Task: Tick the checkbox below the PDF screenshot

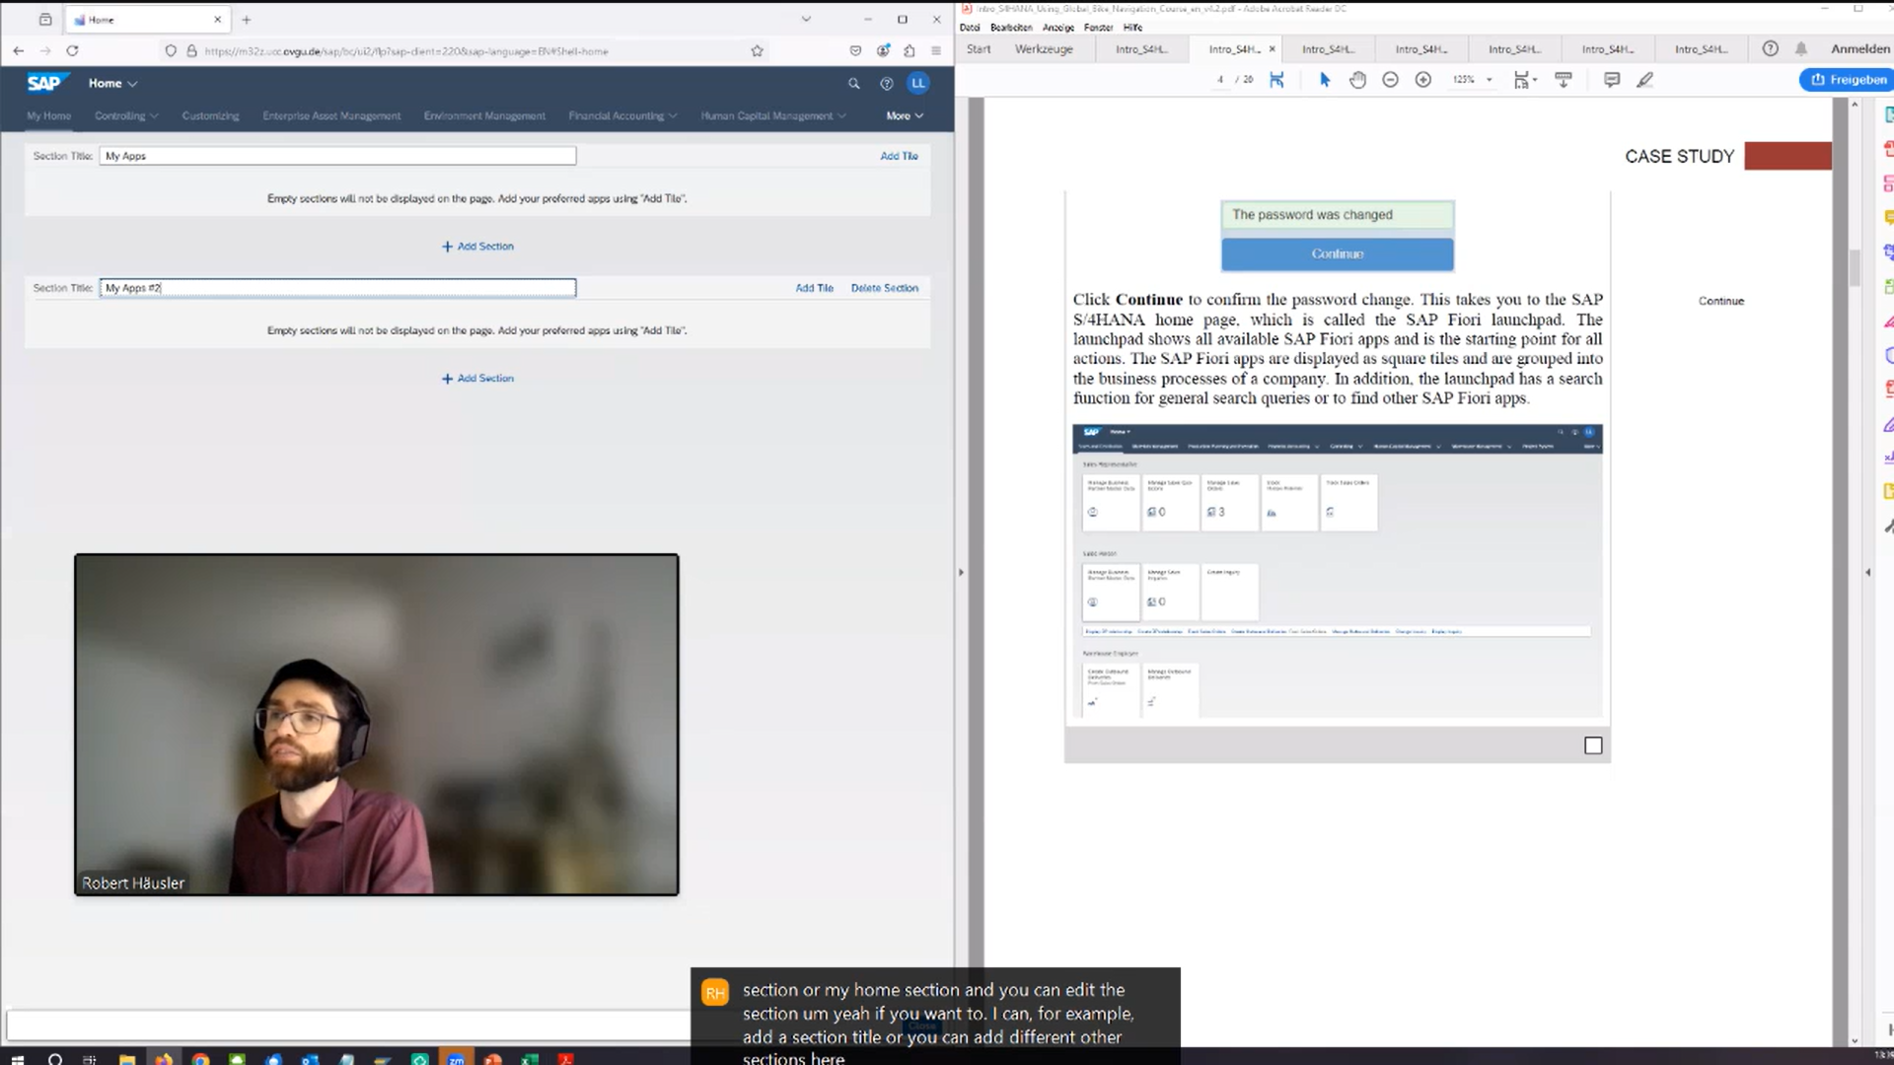Action: 1593,745
